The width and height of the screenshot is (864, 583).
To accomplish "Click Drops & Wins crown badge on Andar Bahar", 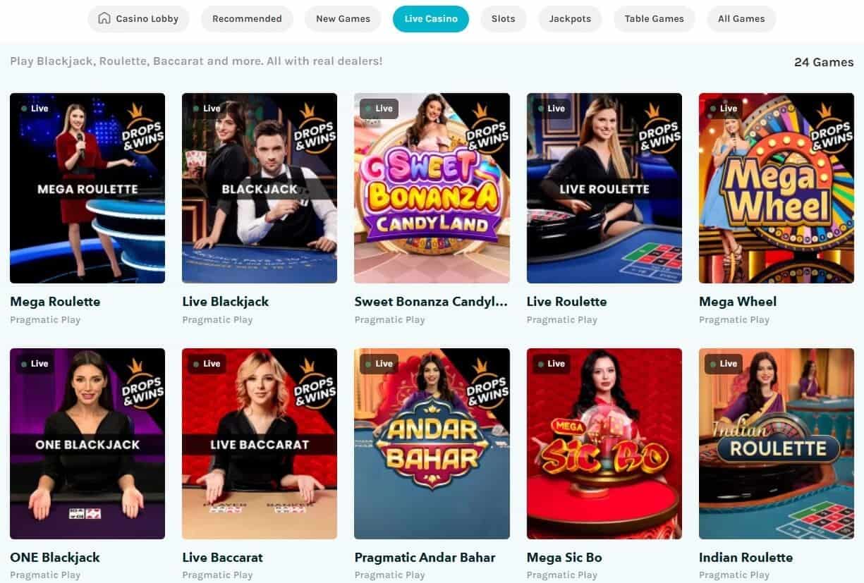I will [x=487, y=383].
